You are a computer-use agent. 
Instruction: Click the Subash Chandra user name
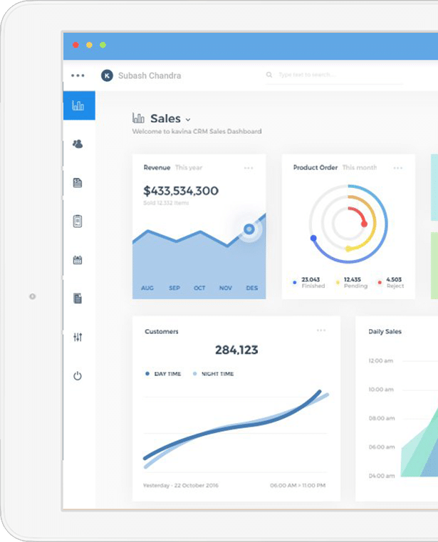coord(150,75)
